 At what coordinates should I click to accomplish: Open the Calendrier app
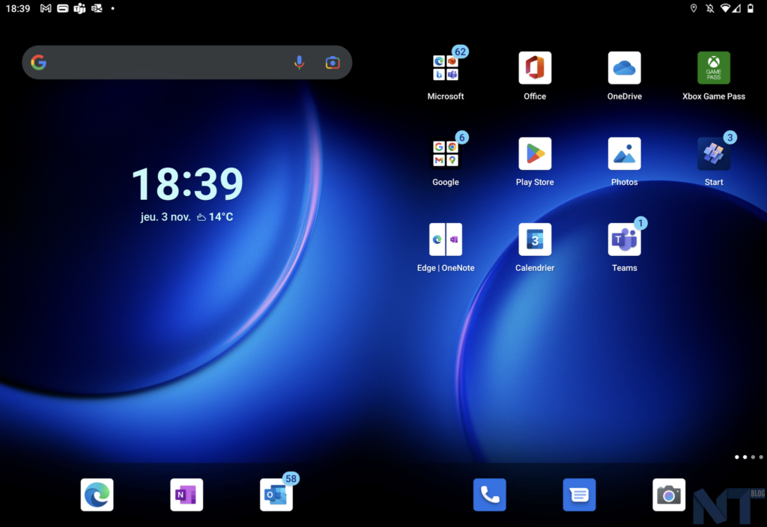click(x=535, y=240)
